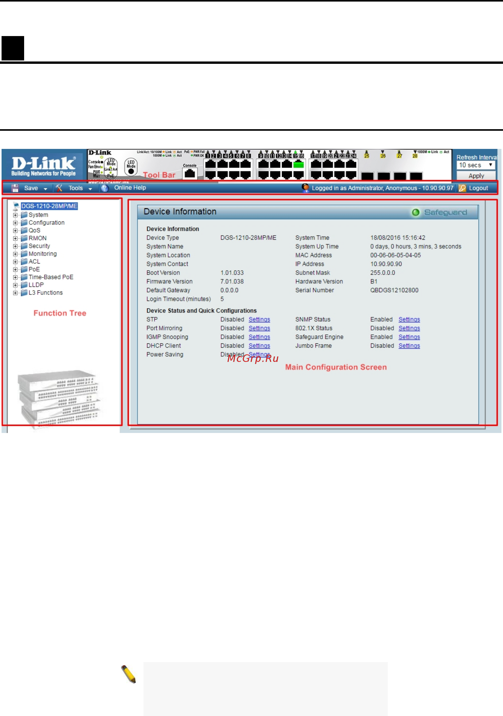Screen dimensions: 503x716
Task: Expand the Time-Based PoE folder plus box
Action: coord(15,278)
